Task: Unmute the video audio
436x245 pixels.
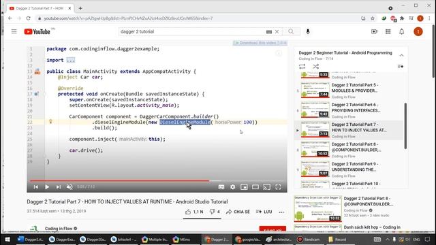Action: click(x=69, y=187)
